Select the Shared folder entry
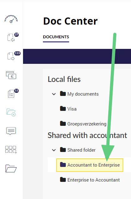 pos(82,150)
